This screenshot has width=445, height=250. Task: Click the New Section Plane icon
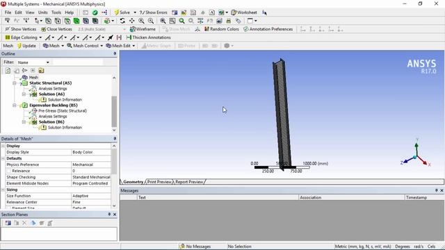pyautogui.click(x=8, y=223)
